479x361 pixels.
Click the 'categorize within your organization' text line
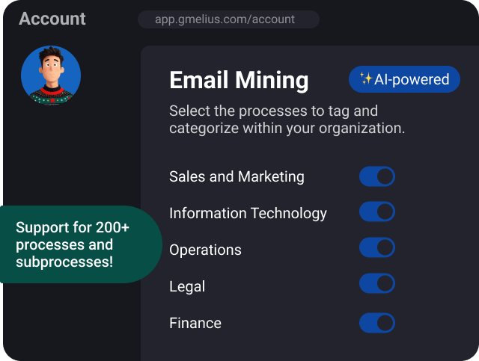pyautogui.click(x=287, y=128)
